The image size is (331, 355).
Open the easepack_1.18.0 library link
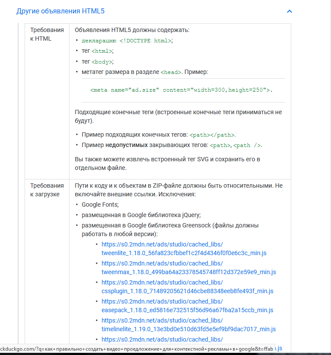(187, 306)
